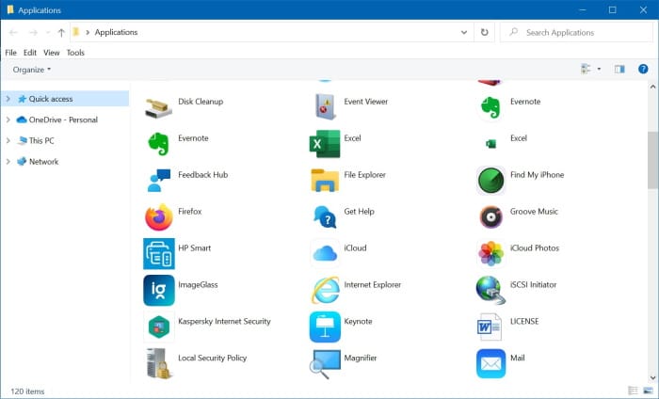
Task: Click the Local Security Policy label
Action: click(x=212, y=358)
